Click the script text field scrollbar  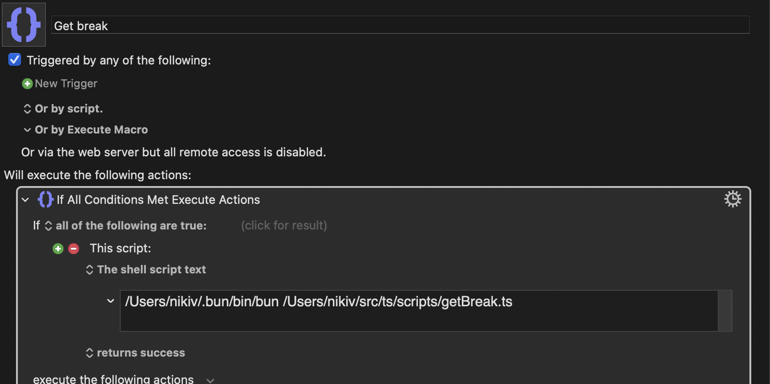pos(725,311)
